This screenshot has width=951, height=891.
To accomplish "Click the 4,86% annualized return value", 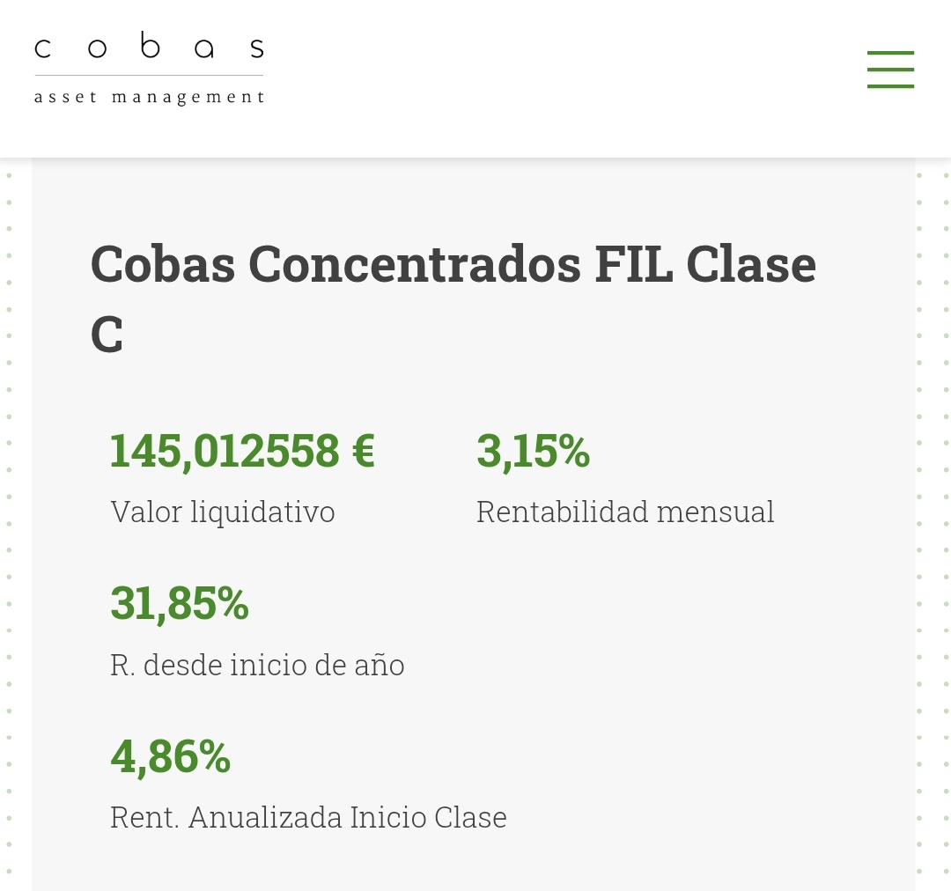I will (171, 757).
